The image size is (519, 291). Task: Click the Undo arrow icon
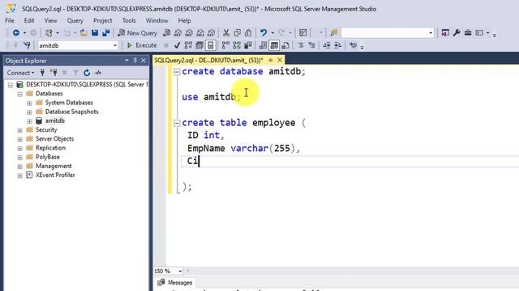(x=264, y=32)
